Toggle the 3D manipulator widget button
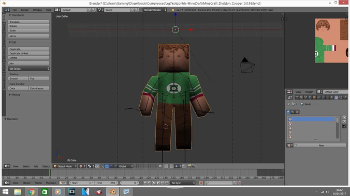The image size is (350, 196). 102,166
